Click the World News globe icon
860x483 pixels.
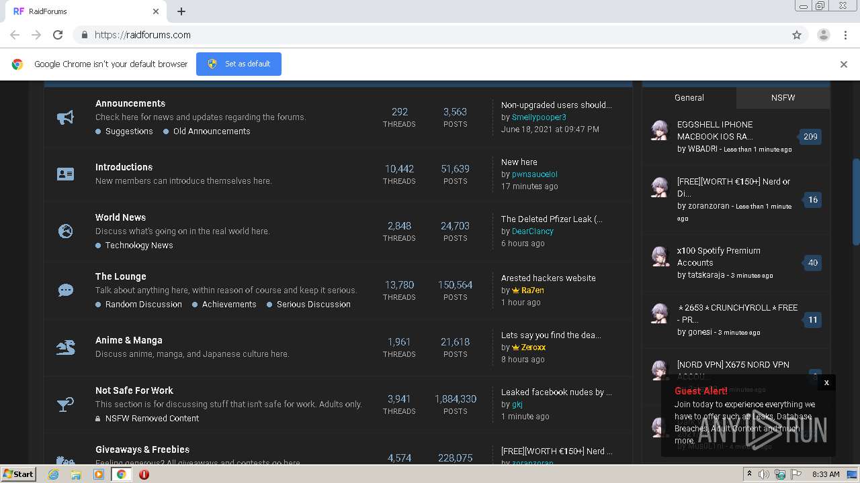pyautogui.click(x=65, y=231)
